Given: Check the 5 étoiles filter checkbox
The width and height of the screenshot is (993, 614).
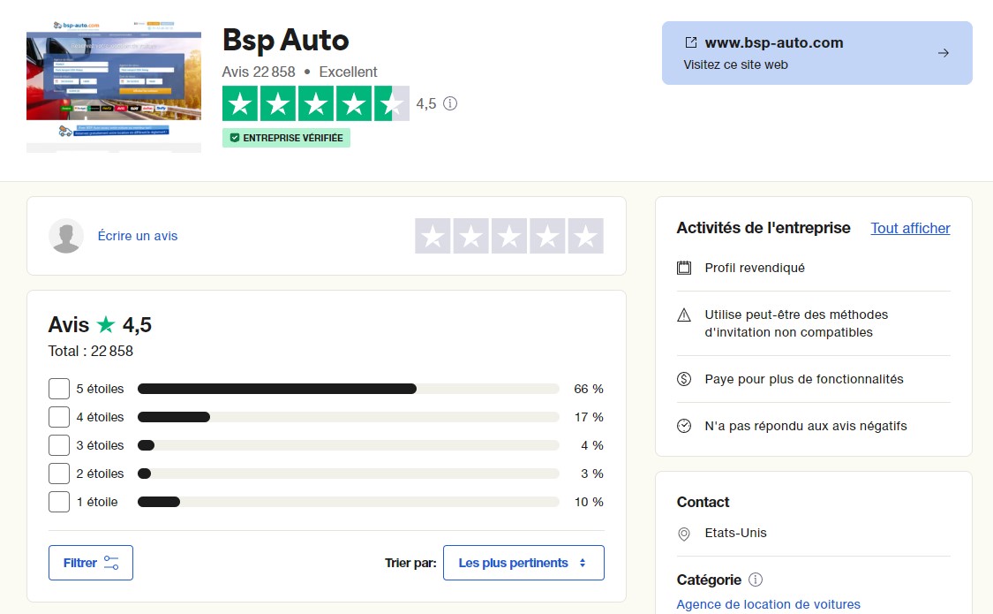Looking at the screenshot, I should 59,389.
